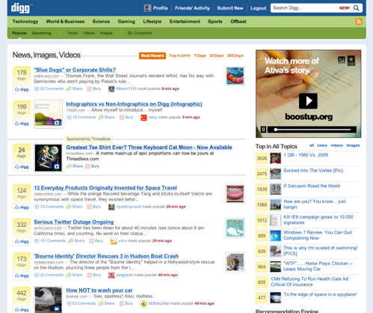
Task: Open Keyboard Cat Moon shirt thumbnail
Action: point(48,158)
